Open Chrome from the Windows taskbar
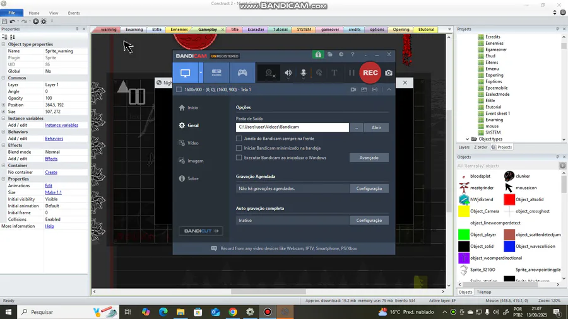The image size is (568, 319). click(233, 312)
